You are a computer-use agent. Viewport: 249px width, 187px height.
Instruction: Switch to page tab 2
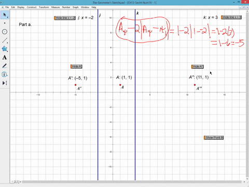click(x=16, y=182)
